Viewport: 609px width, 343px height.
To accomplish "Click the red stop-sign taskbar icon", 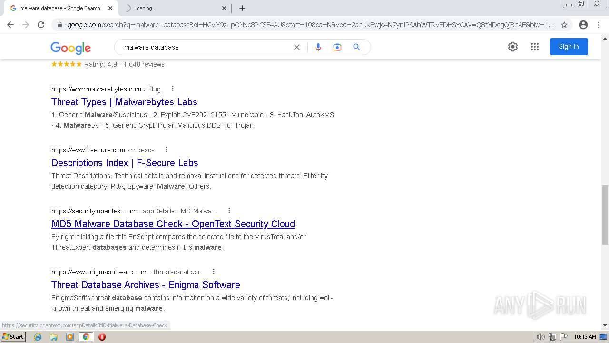I will pyautogui.click(x=102, y=337).
